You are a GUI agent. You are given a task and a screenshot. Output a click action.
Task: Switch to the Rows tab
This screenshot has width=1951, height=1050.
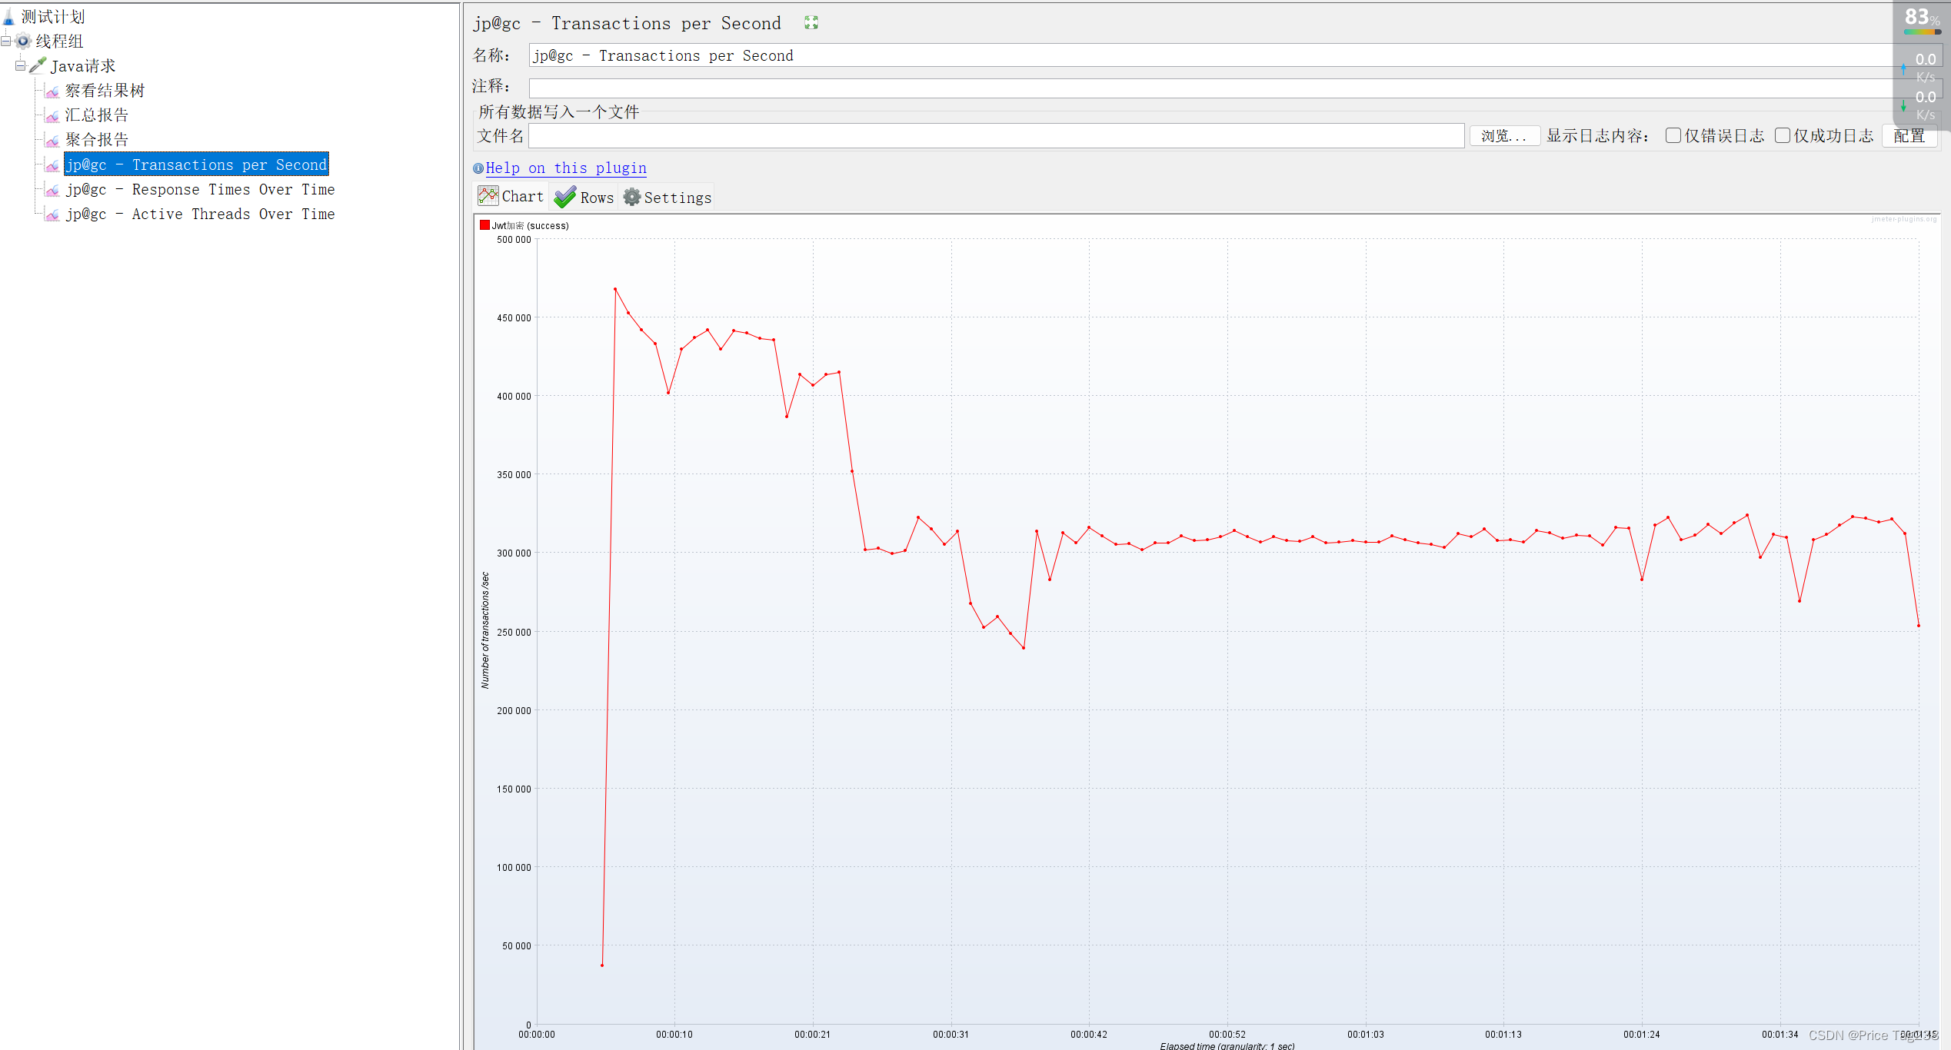point(584,198)
